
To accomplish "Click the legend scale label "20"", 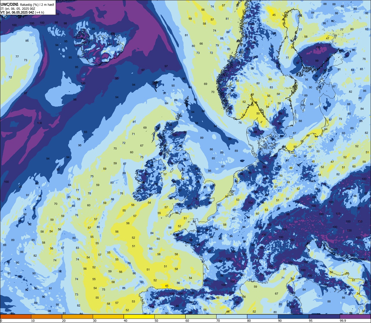I will tap(64, 321).
